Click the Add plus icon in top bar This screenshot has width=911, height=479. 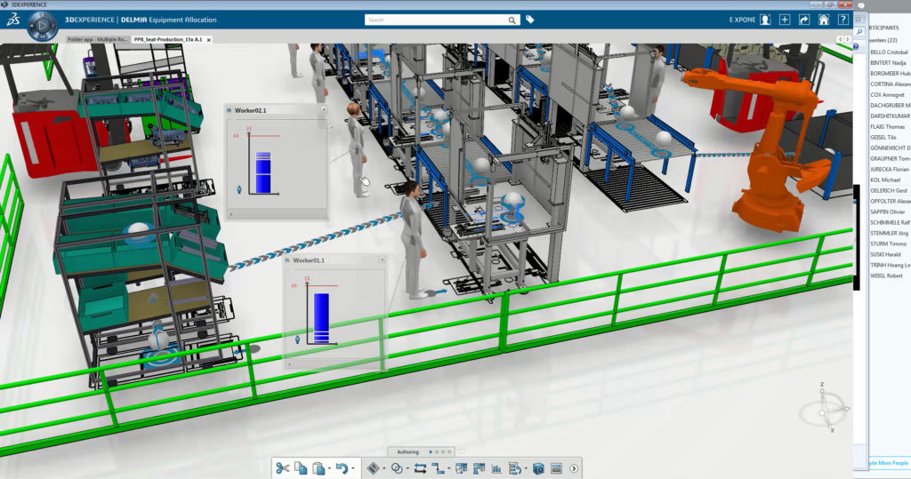pyautogui.click(x=784, y=20)
